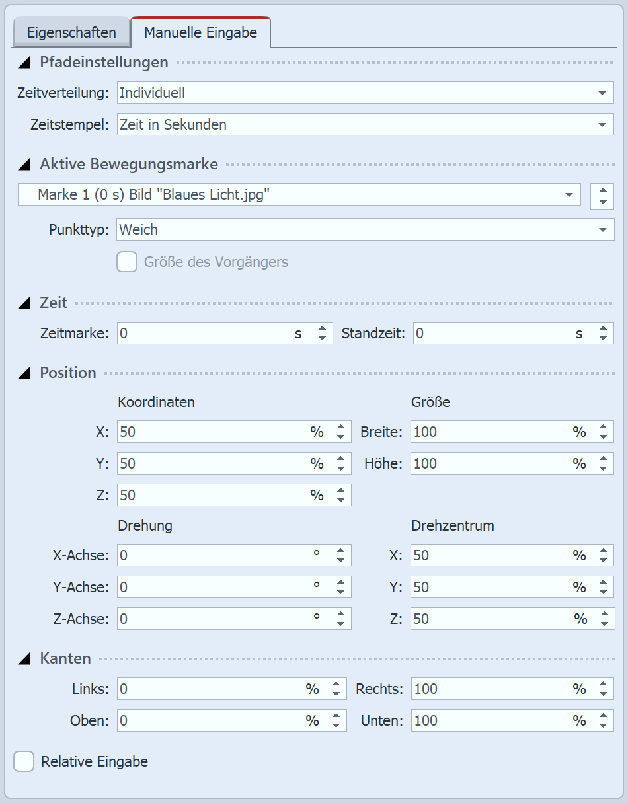This screenshot has width=628, height=803.
Task: Open the active Bewegungsmarke selector
Action: [299, 195]
